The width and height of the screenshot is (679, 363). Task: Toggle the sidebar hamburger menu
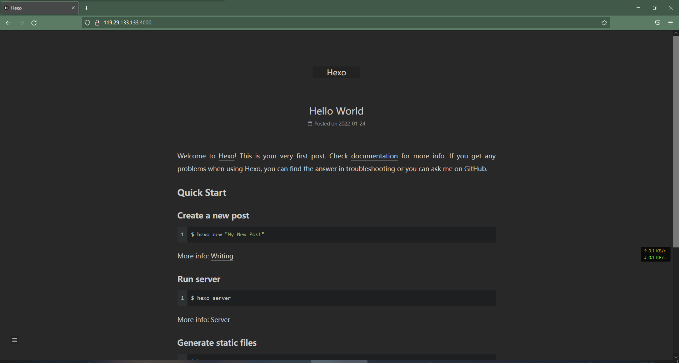[15, 340]
